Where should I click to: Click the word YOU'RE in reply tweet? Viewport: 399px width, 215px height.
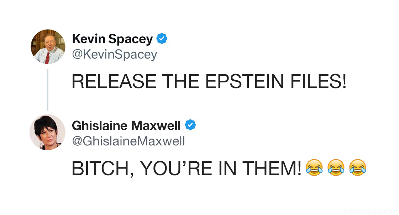coord(176,168)
